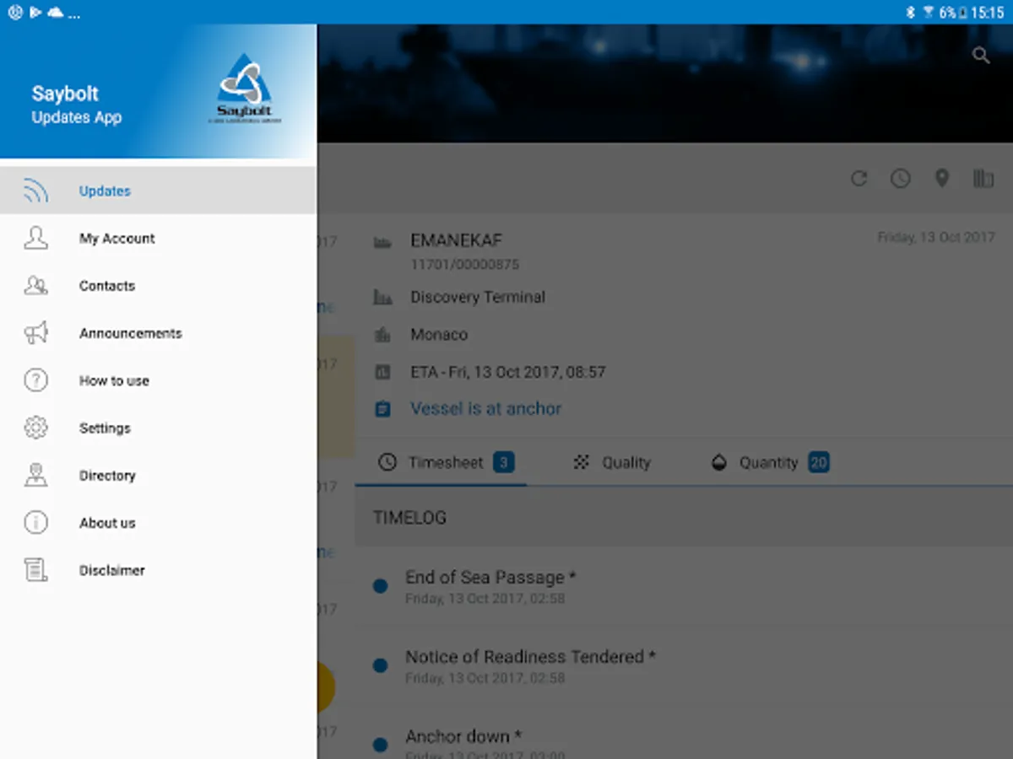Tap the search magnifier icon
This screenshot has height=759, width=1013.
click(x=980, y=56)
